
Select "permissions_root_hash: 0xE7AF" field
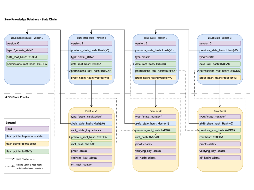91,71
